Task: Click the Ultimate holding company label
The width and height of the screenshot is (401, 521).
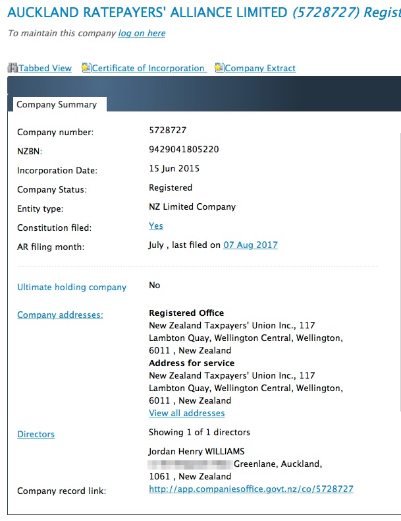Action: 72,287
